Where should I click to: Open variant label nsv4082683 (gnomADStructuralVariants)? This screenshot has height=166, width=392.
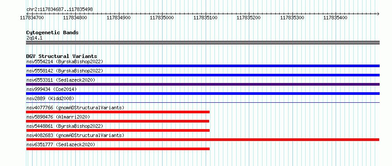75,135
